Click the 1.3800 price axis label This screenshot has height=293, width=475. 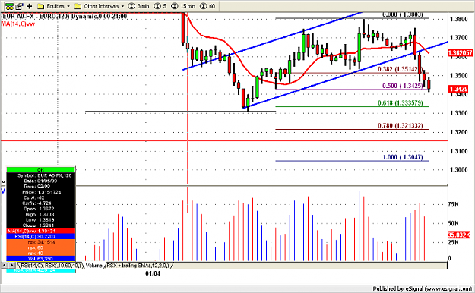click(x=459, y=19)
